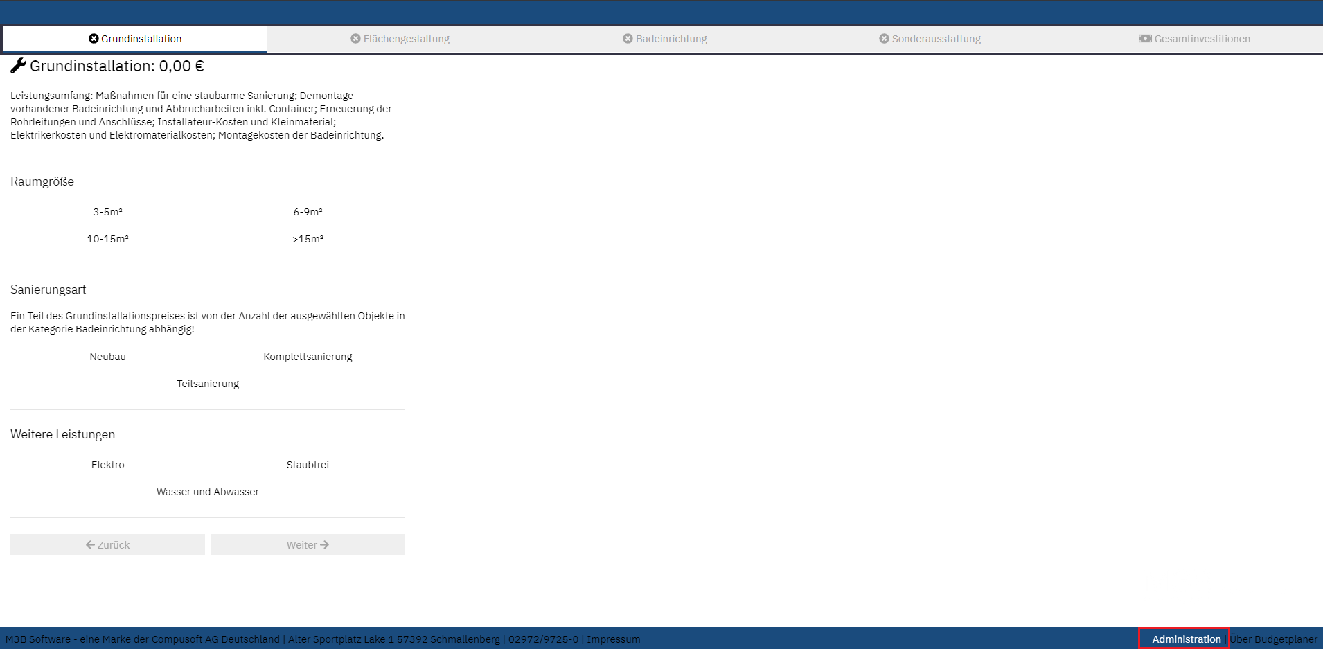Click the Sanierungsart section heading
Viewport: 1323px width, 649px height.
tap(48, 290)
